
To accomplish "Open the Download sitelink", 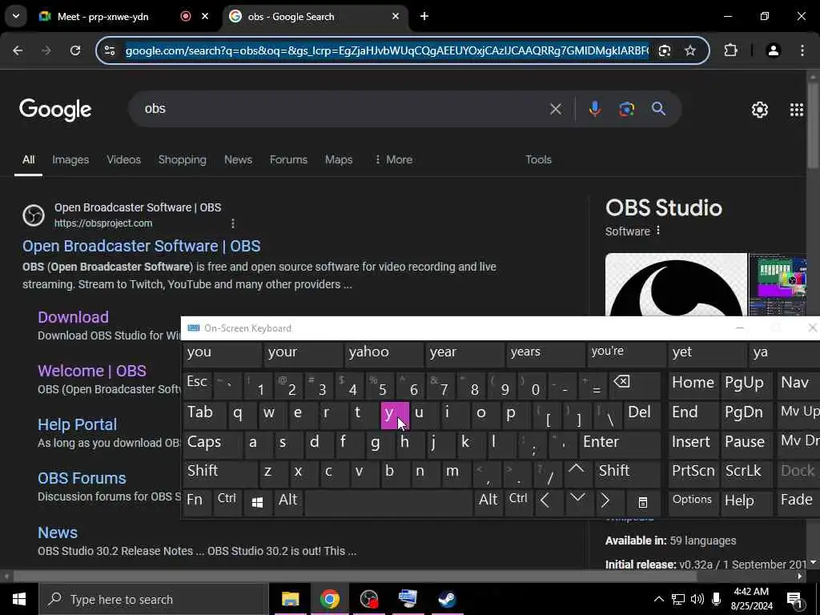I will [73, 317].
